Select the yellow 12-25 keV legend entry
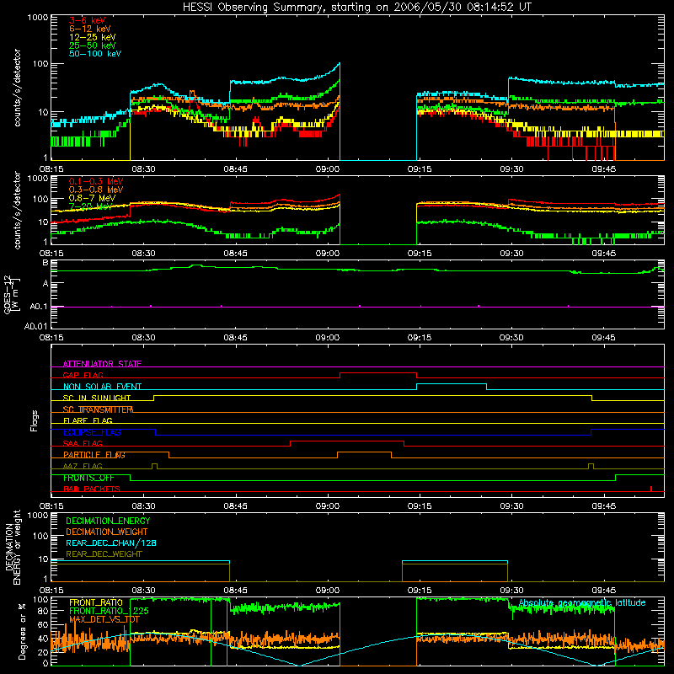Viewport: 674px width, 674px height. coord(93,37)
